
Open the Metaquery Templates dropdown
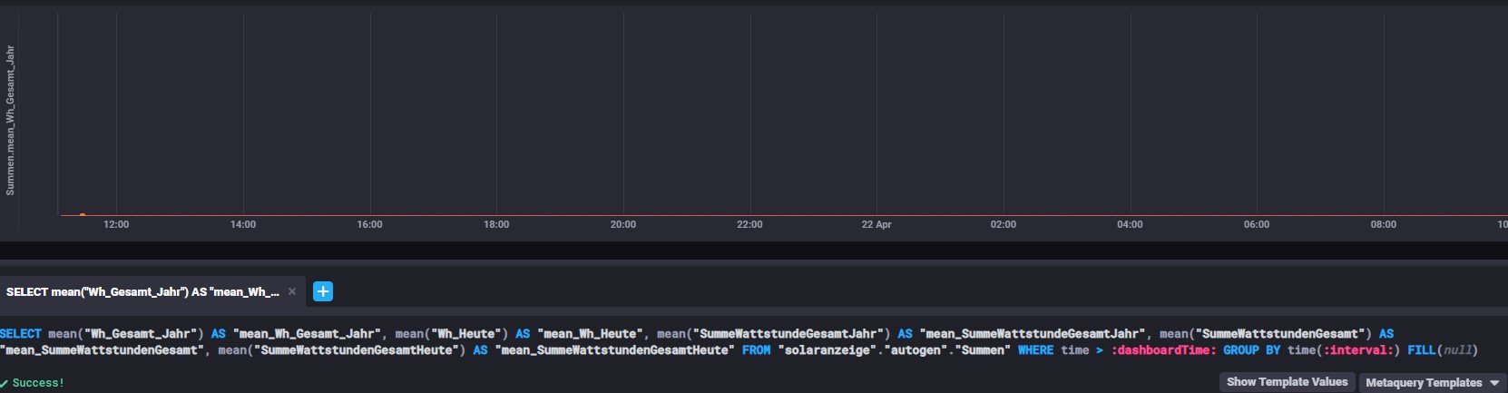[1432, 382]
